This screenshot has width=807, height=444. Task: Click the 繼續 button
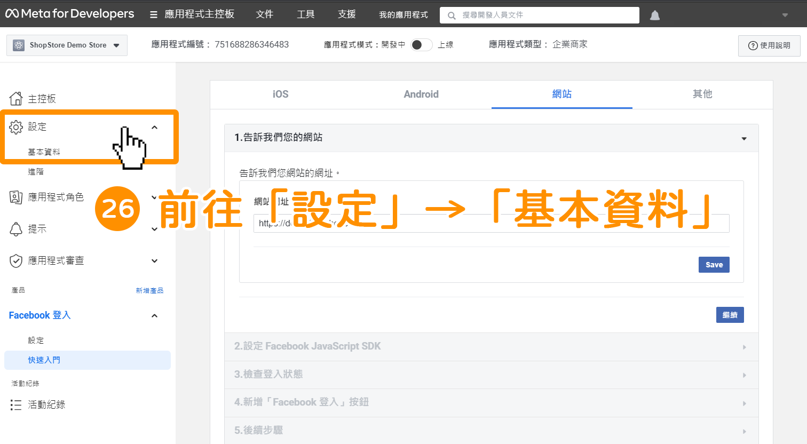[x=730, y=315]
